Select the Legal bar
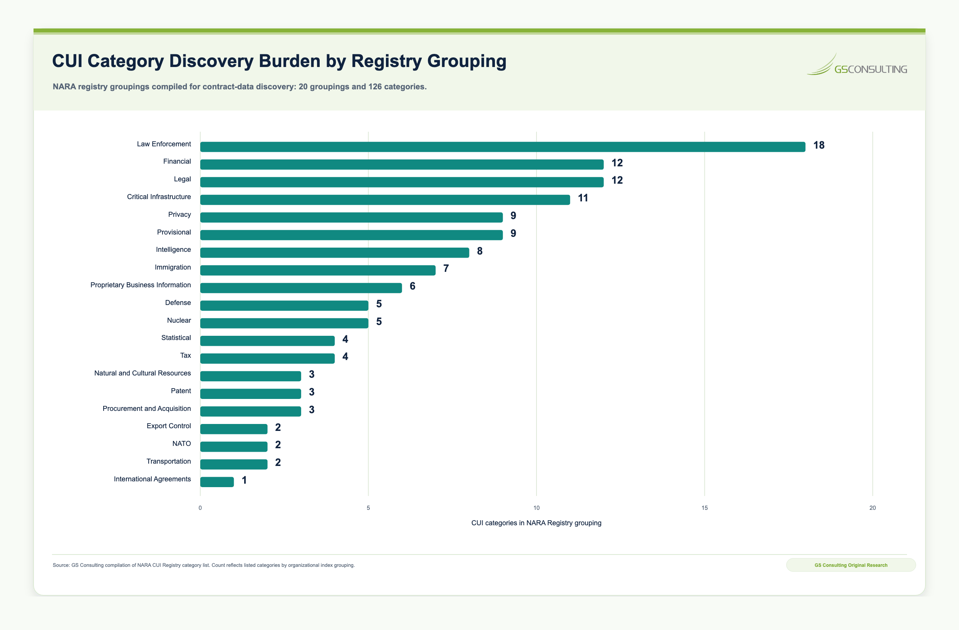 click(x=402, y=182)
